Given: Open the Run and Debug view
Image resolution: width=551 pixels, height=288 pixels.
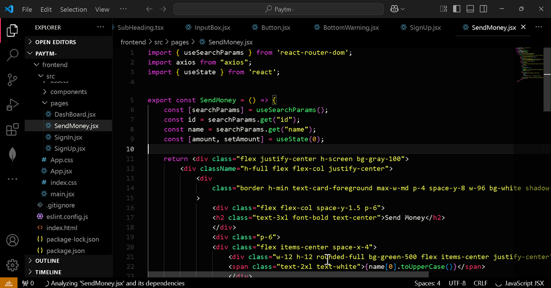Looking at the screenshot, I should coord(12,105).
